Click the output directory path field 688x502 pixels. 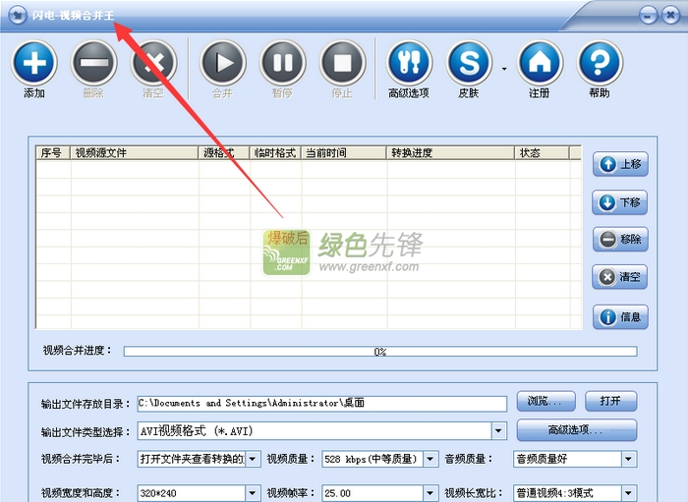click(x=322, y=404)
